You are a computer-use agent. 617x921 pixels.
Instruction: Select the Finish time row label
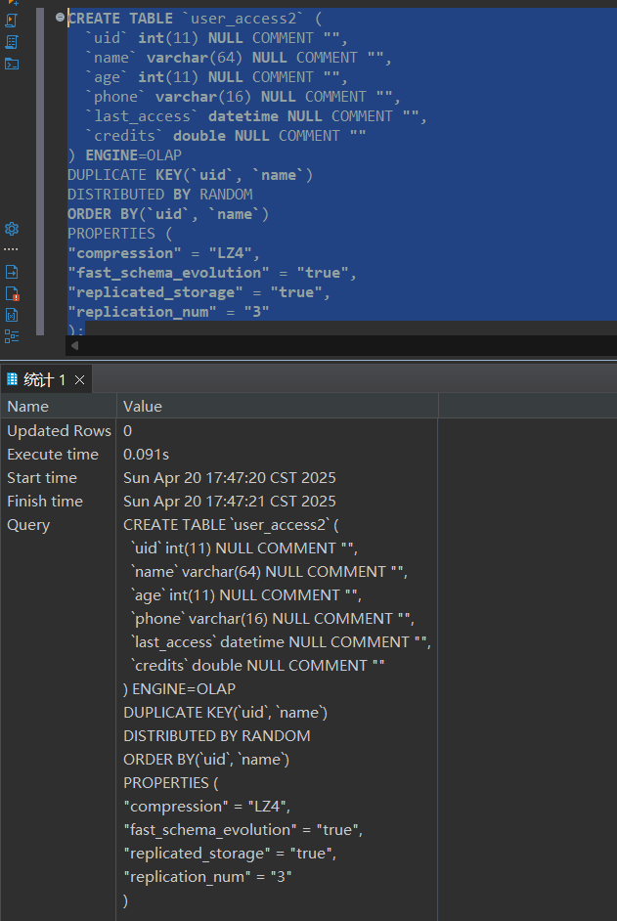point(45,501)
